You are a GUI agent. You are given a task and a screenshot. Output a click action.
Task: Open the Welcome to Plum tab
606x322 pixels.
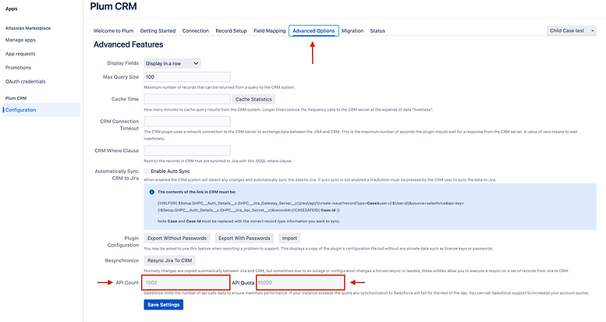[113, 30]
